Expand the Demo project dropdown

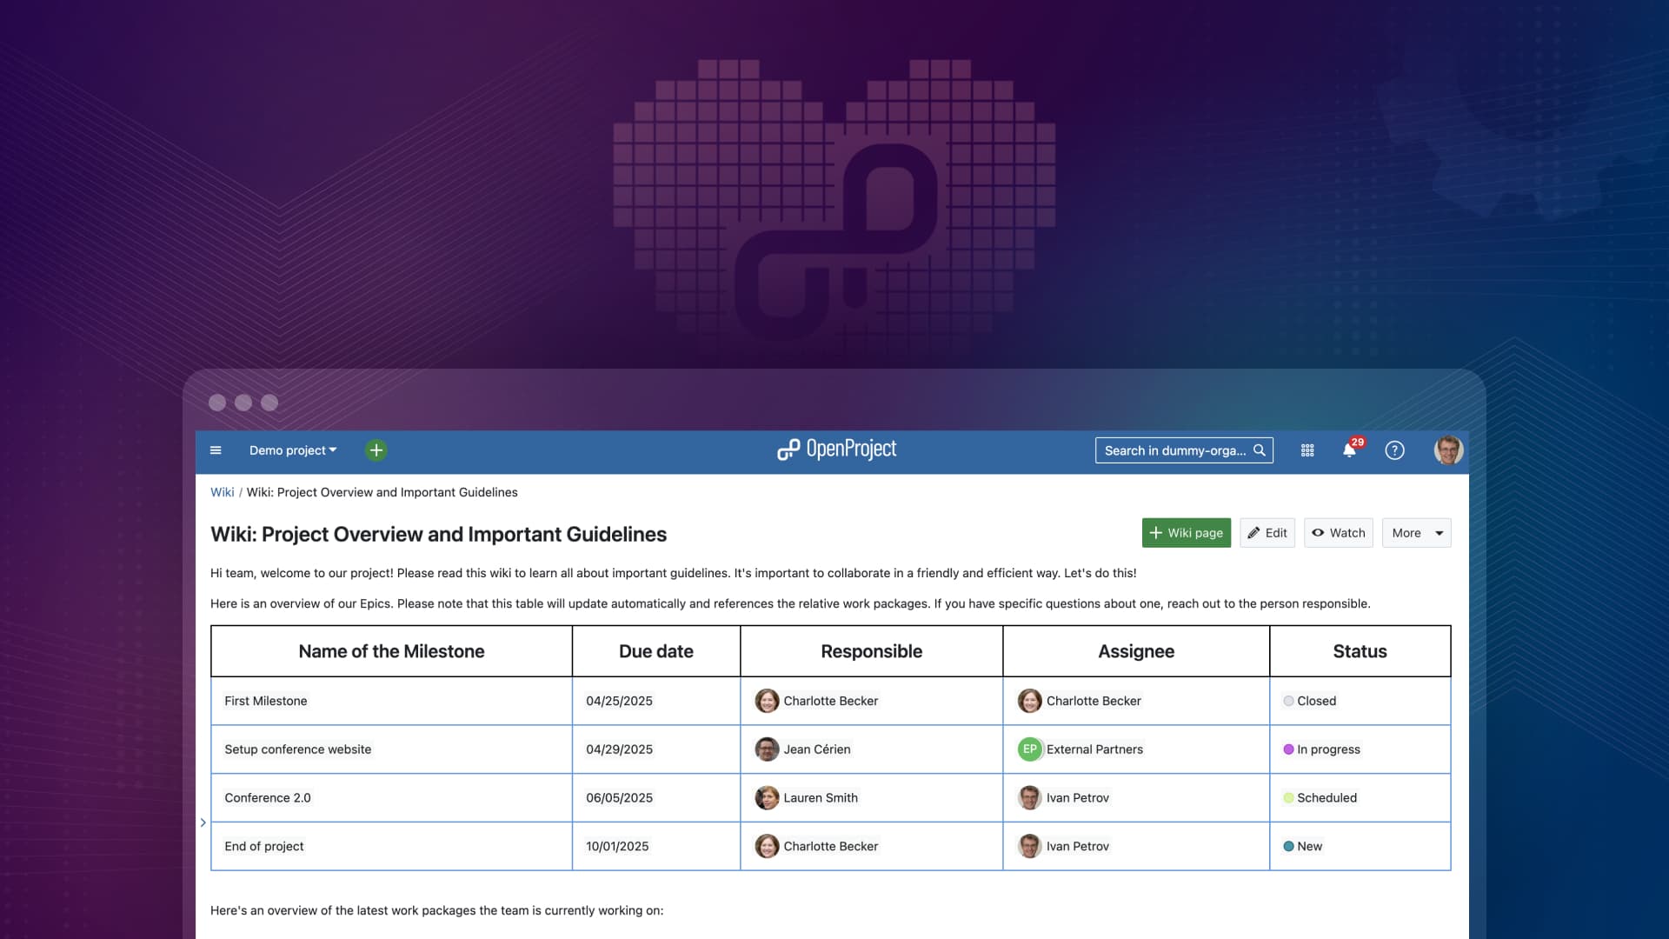point(291,450)
